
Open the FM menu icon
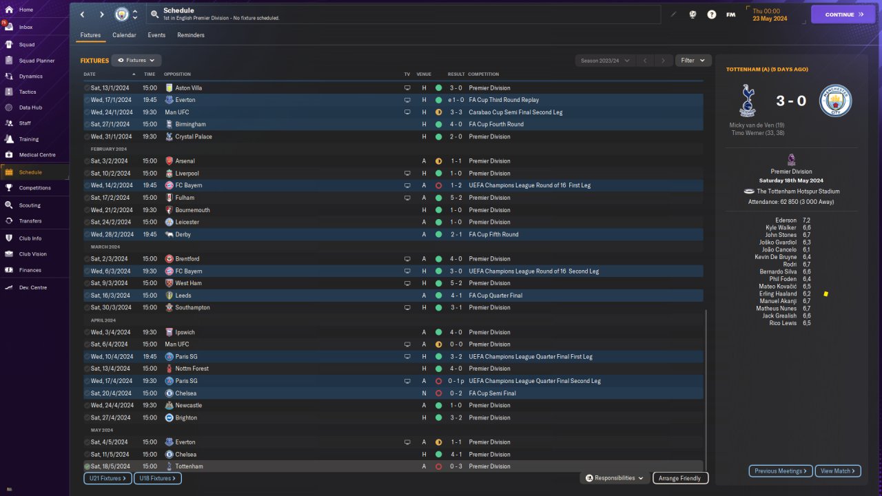point(730,14)
